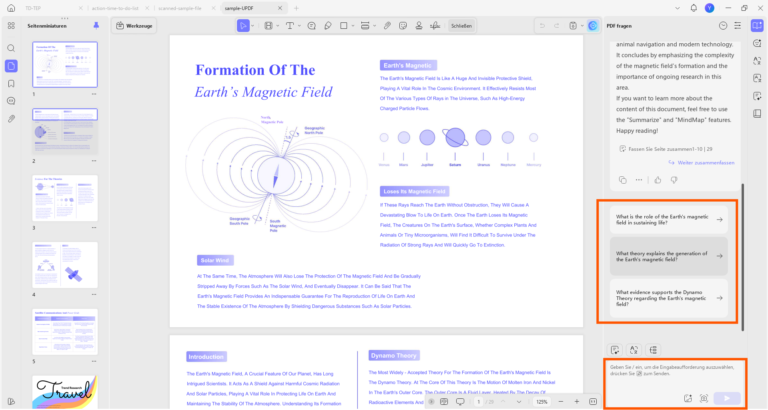
Task: Open chat history in PDF fragen
Action: (723, 26)
